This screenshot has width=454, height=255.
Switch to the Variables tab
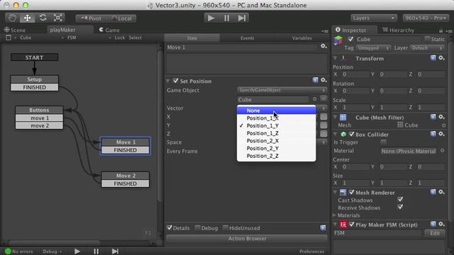pos(301,38)
